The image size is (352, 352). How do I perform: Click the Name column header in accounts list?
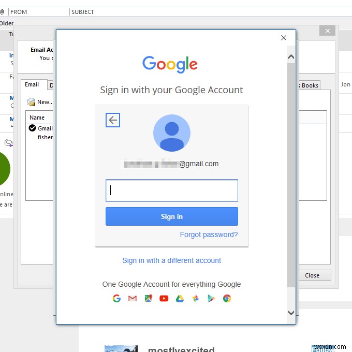[37, 118]
